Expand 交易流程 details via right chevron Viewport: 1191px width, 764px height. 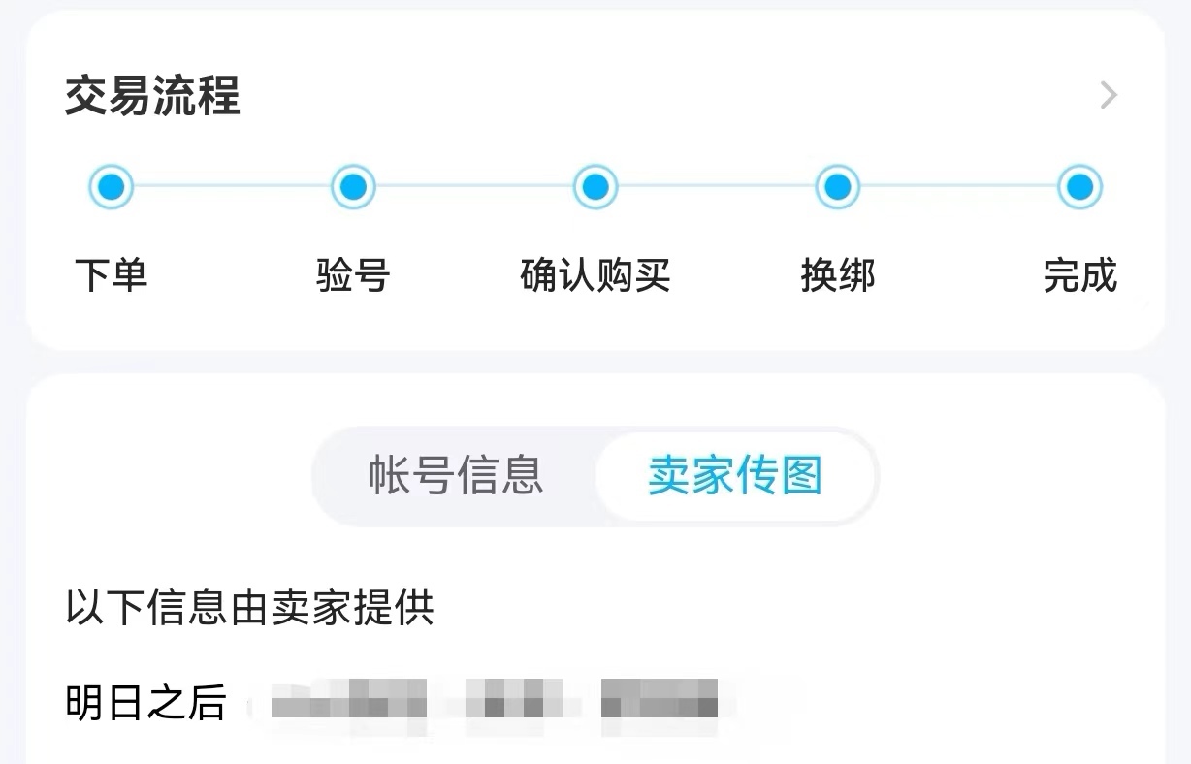1109,95
